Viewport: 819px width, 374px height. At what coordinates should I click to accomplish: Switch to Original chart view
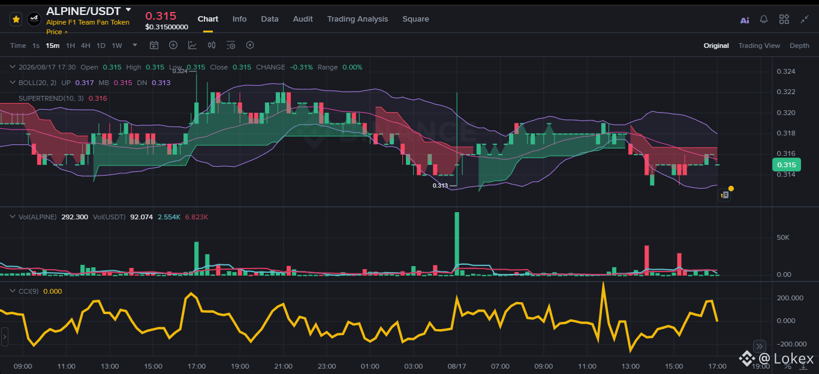click(x=716, y=46)
